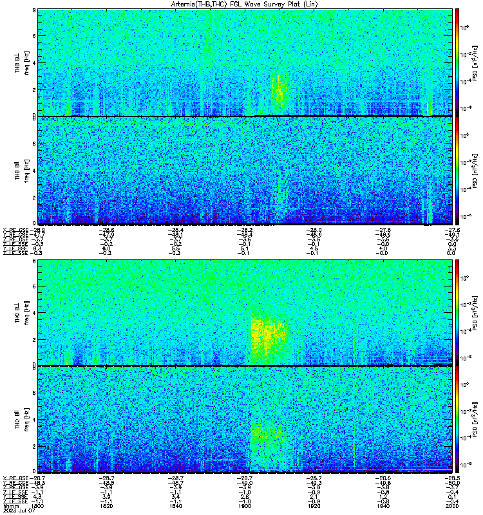Click the Y_LE_SSE value 1.2
The image size is (483, 515).
point(383,497)
